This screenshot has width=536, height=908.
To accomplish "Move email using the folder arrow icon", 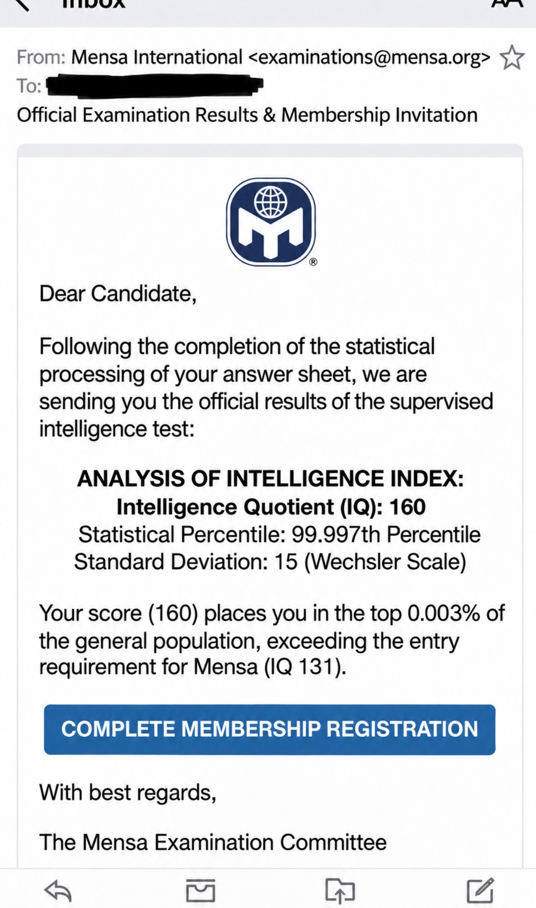I will click(340, 891).
